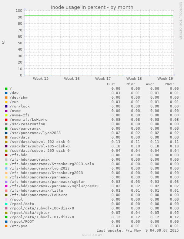
Task: Select the /zfs-hdd/panoramax/lyon2023 label
Action: pos(40,168)
